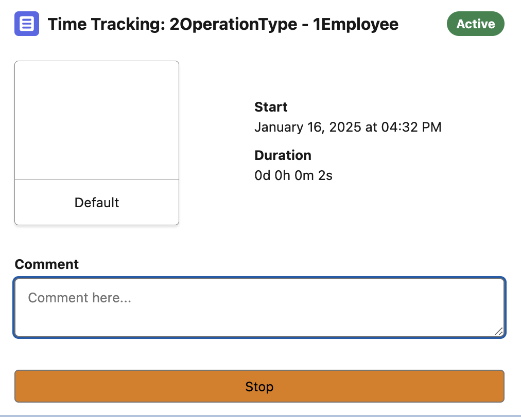521x417 pixels.
Task: Click the purple Time Tracking document icon
Action: coord(27,24)
